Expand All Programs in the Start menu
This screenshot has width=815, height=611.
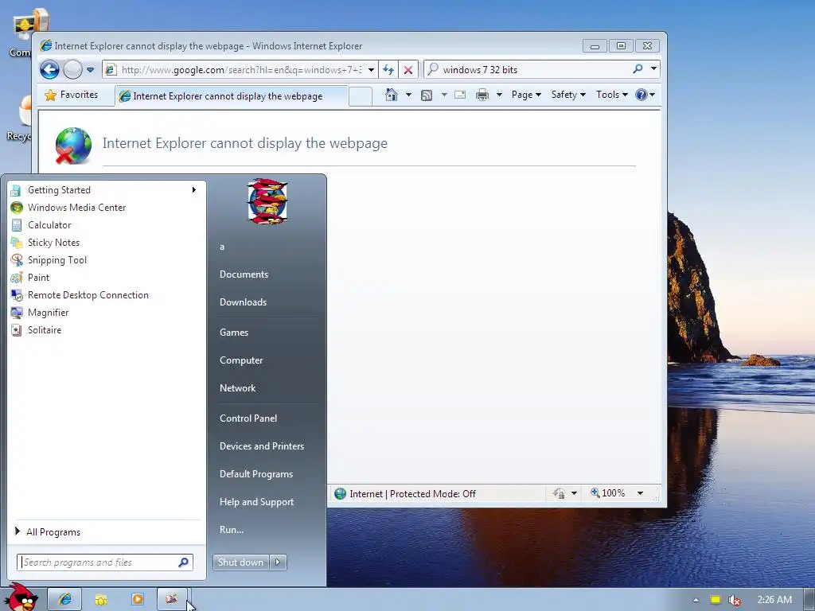coord(106,532)
